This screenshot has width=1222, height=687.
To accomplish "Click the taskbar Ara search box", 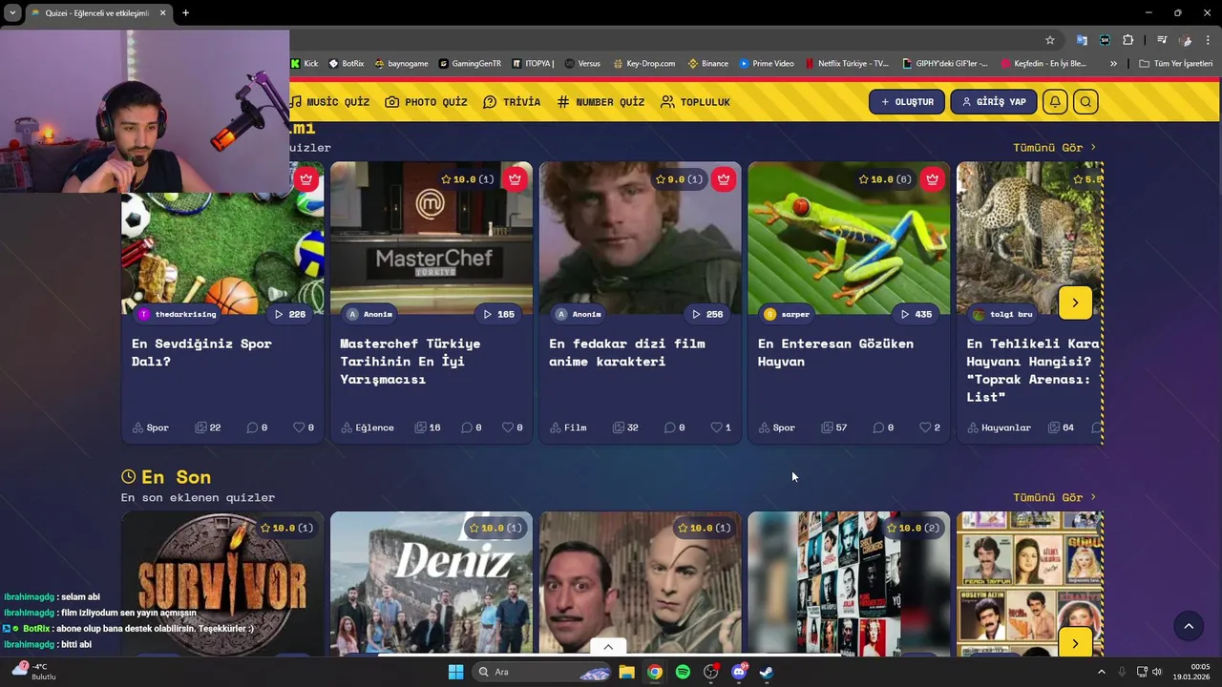I will (x=542, y=672).
